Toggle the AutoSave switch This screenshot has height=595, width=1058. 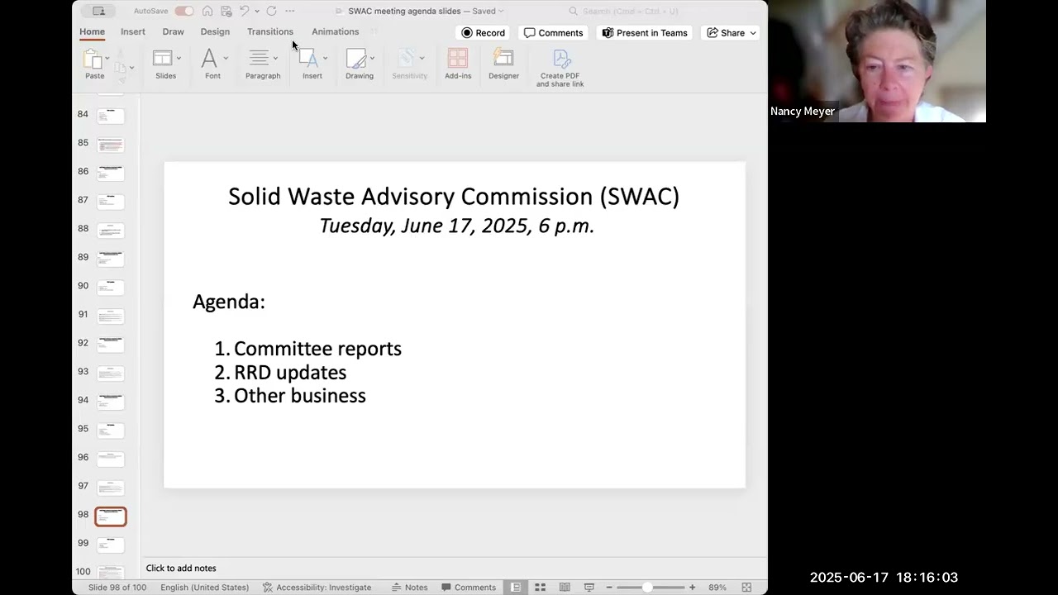coord(183,11)
